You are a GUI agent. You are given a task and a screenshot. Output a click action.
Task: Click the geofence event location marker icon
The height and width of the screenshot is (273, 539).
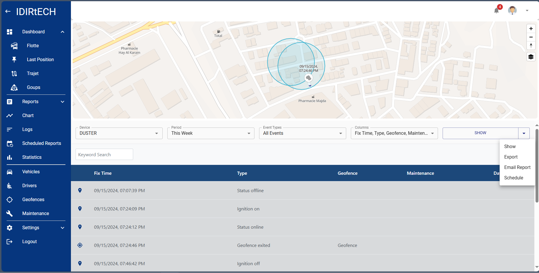[x=80, y=245]
